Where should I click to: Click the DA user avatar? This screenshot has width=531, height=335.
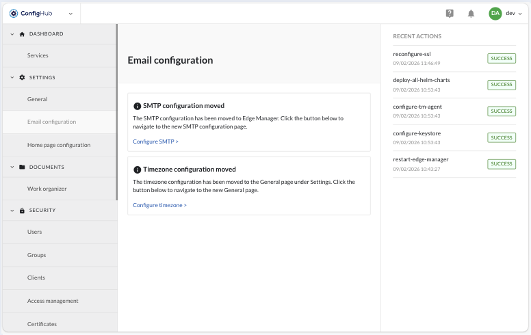coord(495,13)
